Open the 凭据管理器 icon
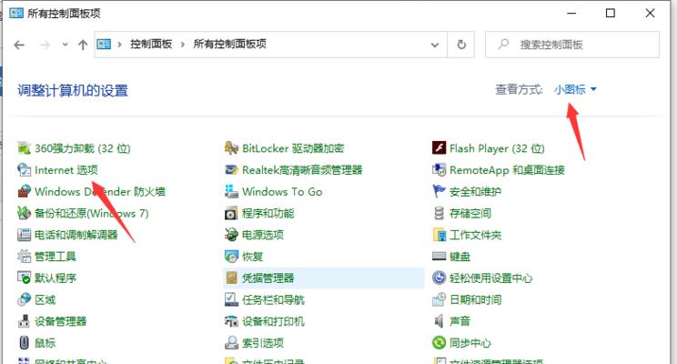Image resolution: width=677 pixels, height=364 pixels. pyautogui.click(x=231, y=278)
